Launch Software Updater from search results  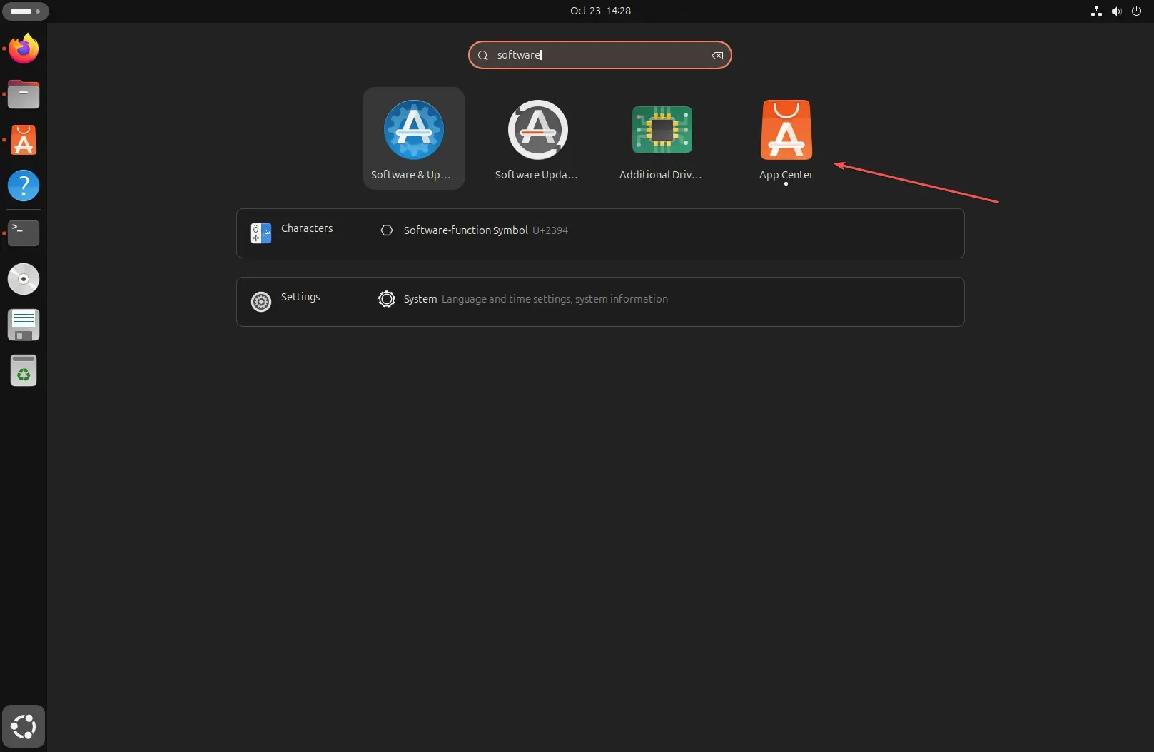click(x=537, y=138)
